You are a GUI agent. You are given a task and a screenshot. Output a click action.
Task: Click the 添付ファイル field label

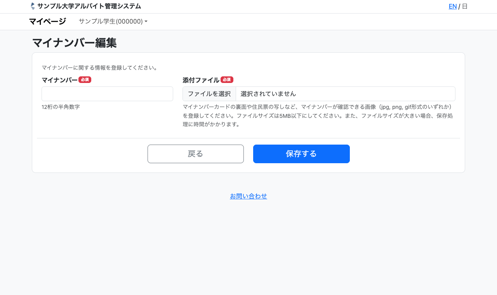[201, 80]
